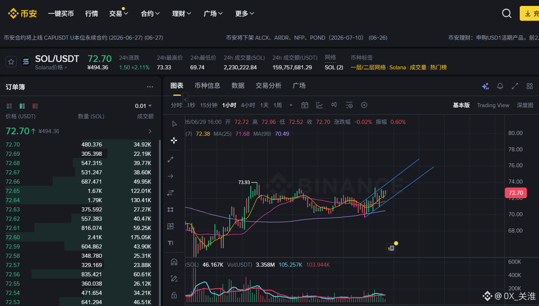Image resolution: width=539 pixels, height=306 pixels.
Task: Select the arrow line drawing tool
Action: (x=170, y=176)
